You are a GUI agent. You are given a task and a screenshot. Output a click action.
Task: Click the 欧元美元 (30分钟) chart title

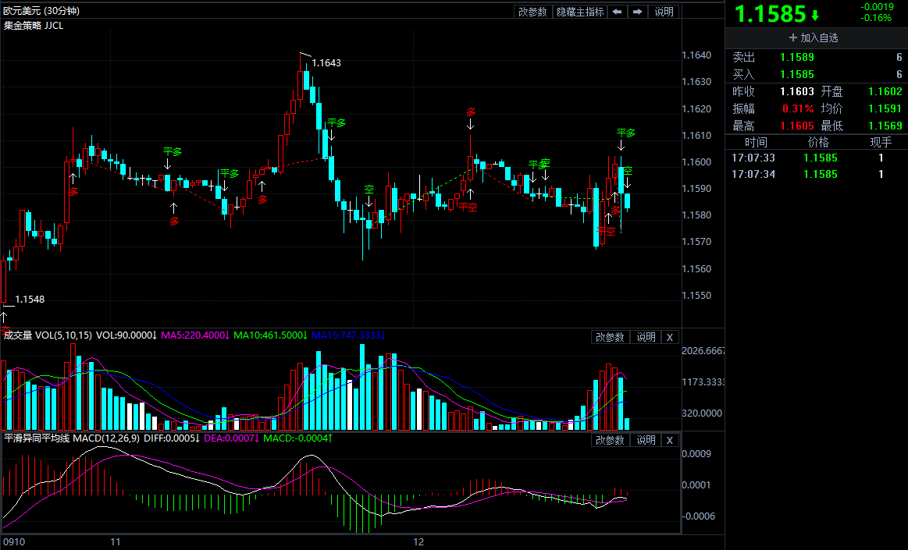tap(41, 11)
